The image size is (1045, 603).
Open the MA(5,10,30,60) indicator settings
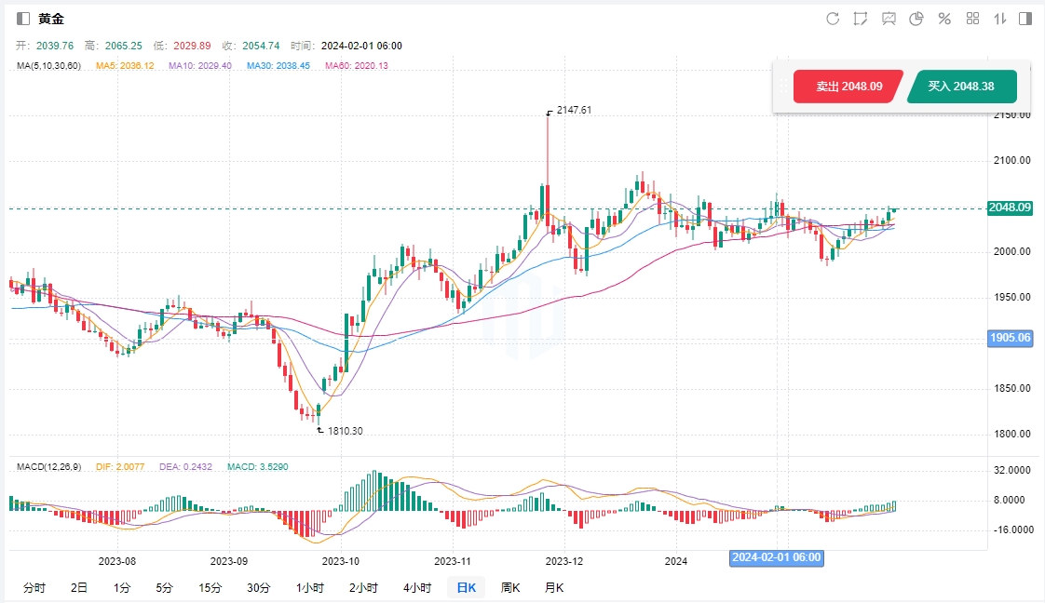click(48, 65)
